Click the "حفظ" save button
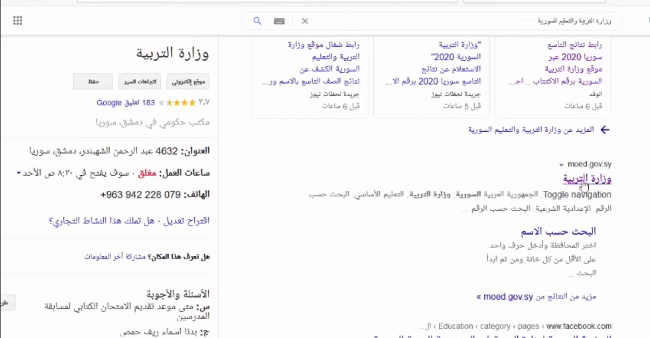This screenshot has width=650, height=338. point(93,81)
